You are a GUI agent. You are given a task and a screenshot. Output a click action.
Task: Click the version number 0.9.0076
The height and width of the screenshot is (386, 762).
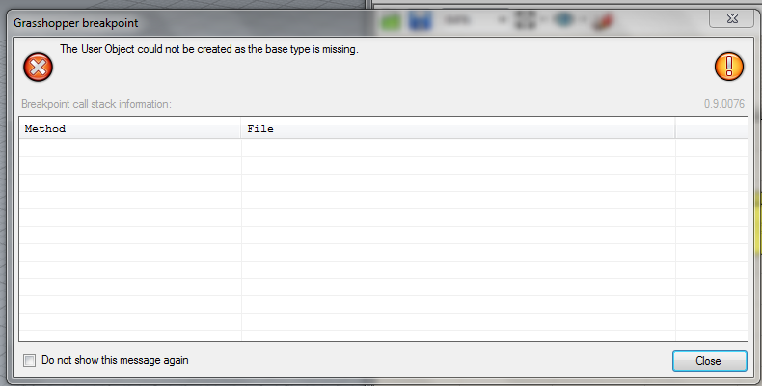coord(724,104)
